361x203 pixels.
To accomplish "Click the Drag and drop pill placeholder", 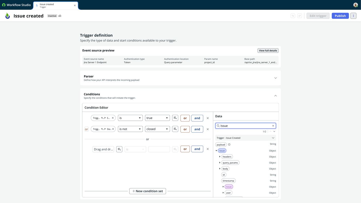I will click(103, 149).
